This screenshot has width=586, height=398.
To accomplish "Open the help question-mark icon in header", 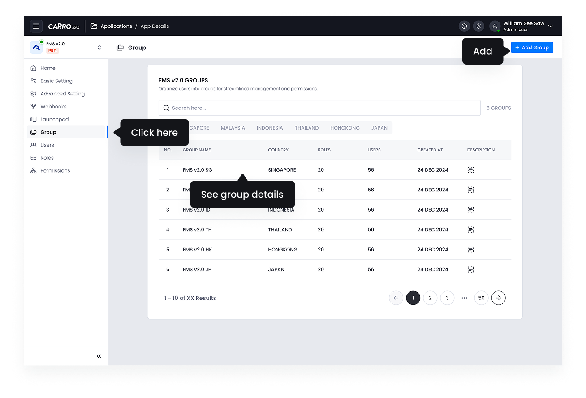I will pos(464,26).
